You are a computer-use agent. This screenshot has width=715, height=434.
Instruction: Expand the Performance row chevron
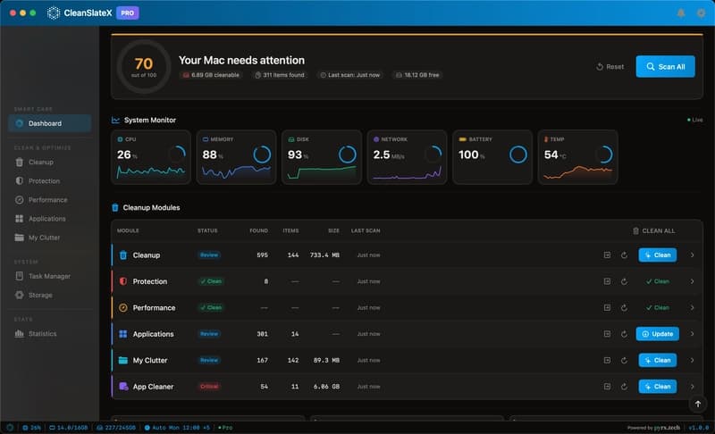point(692,308)
